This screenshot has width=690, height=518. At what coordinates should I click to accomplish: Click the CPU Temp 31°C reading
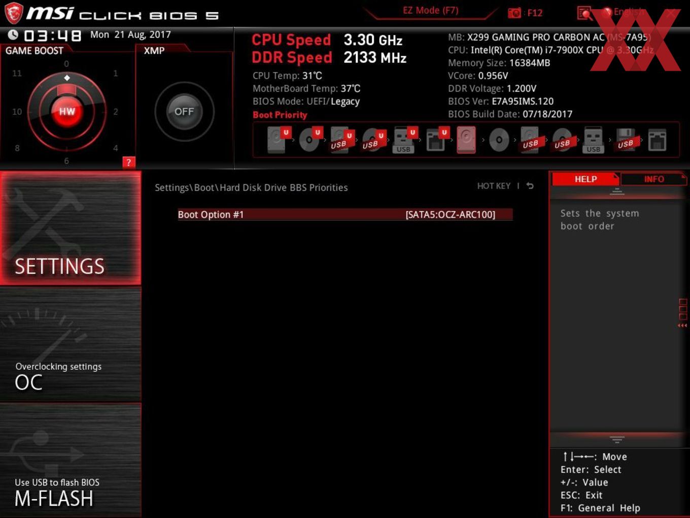[x=287, y=76]
